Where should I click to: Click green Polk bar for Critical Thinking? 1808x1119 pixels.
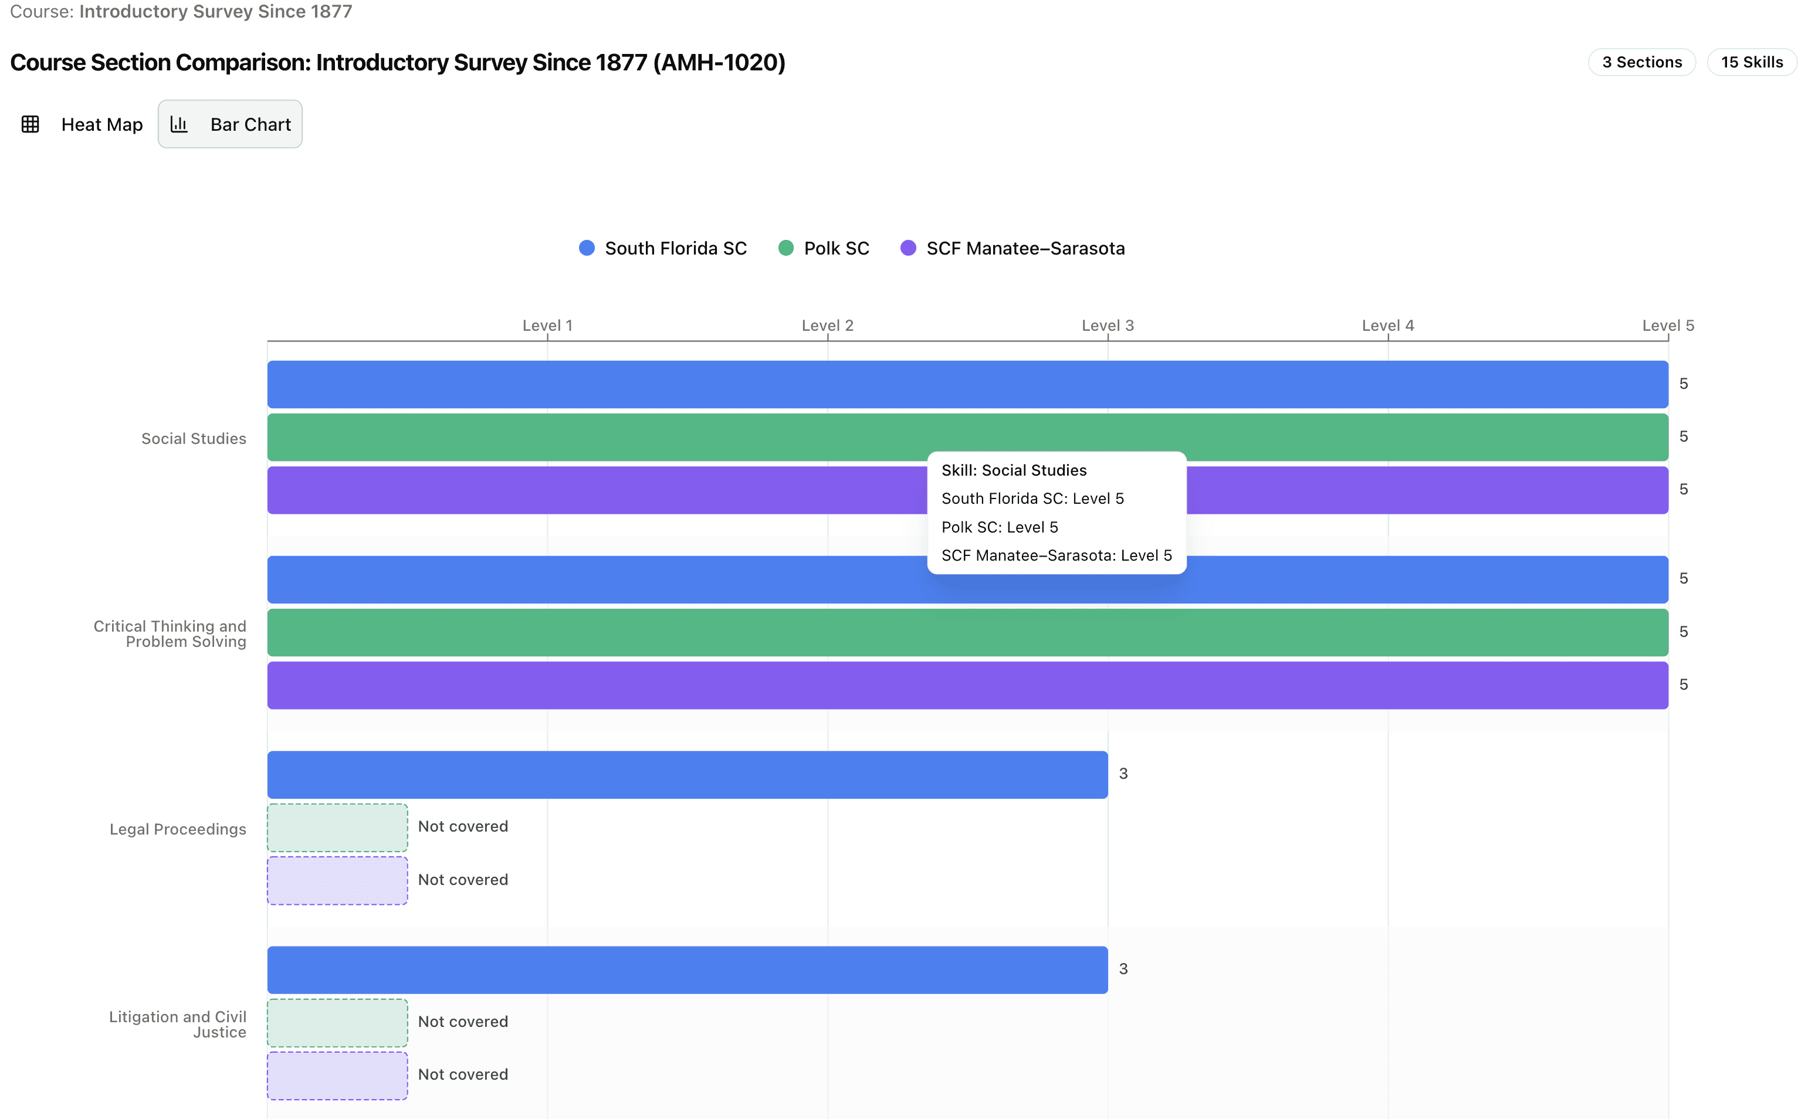(967, 633)
